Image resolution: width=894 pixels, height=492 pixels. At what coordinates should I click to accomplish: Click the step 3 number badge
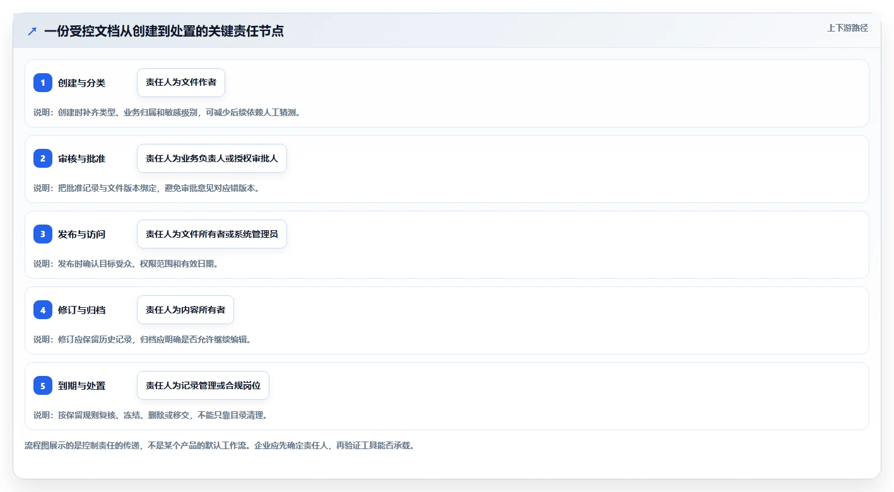[x=43, y=234]
